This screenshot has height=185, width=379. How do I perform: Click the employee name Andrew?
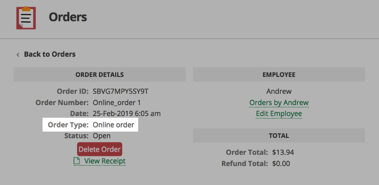(x=279, y=91)
